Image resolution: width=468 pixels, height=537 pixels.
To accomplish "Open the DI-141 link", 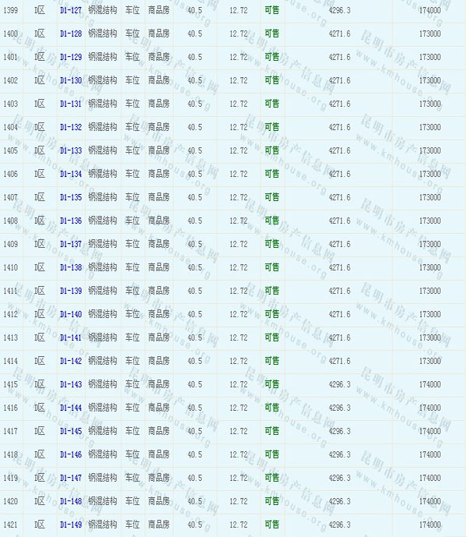I will (70, 337).
